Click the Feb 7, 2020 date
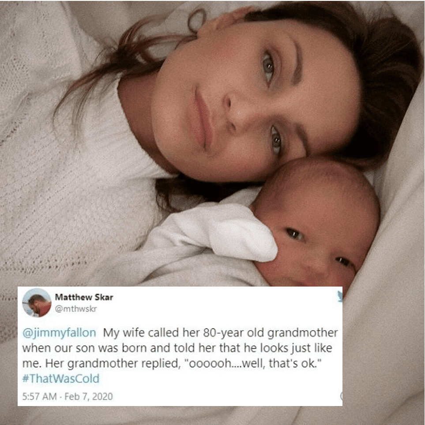Screen dimensions: 425x425 pos(88,396)
